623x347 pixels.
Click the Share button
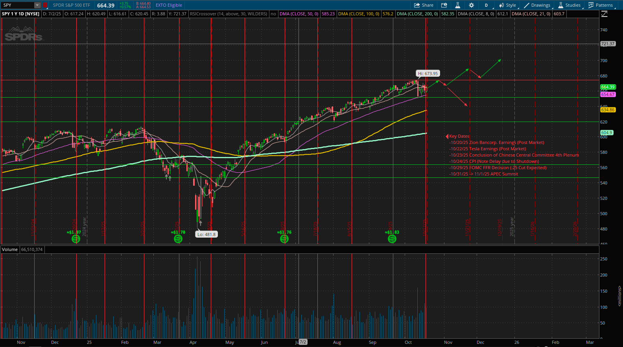(x=424, y=5)
